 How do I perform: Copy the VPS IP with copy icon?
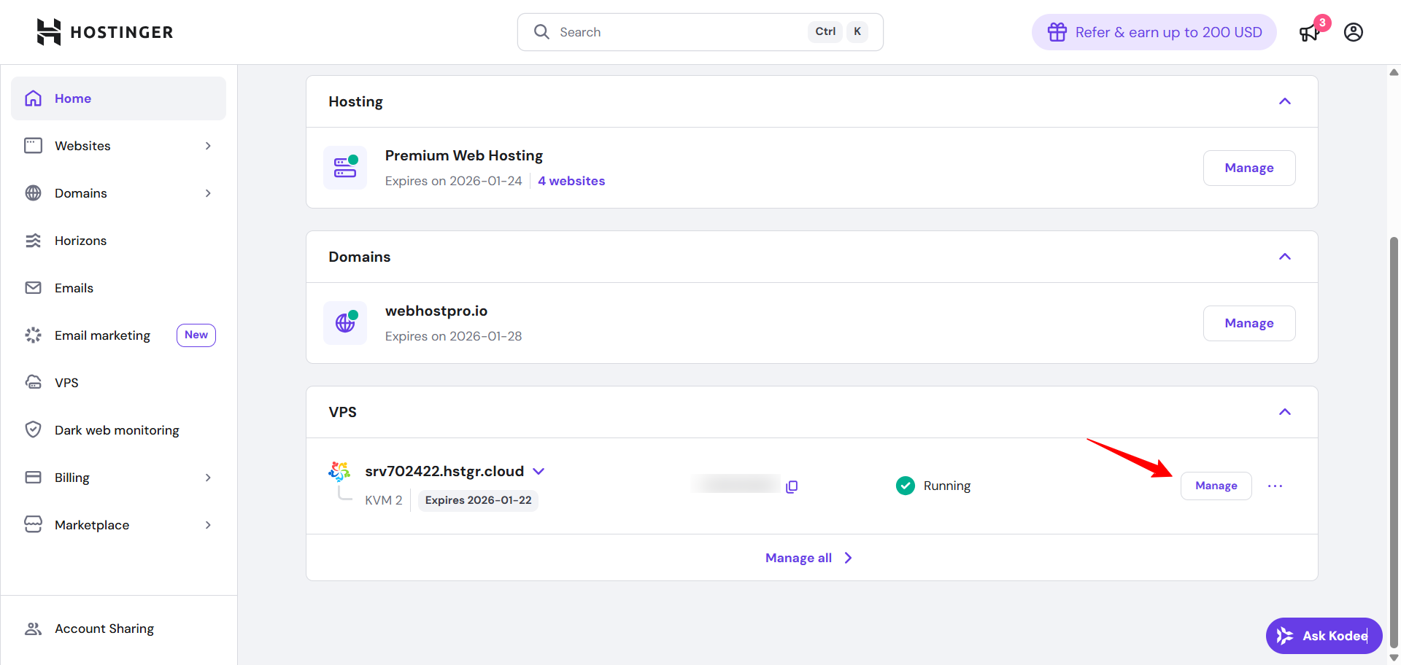tap(792, 486)
